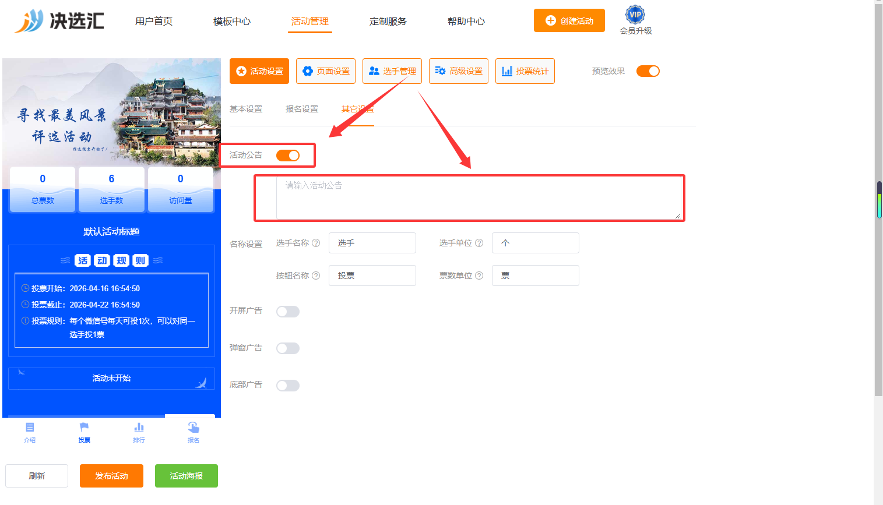The width and height of the screenshot is (883, 505).
Task: Click the 选手单位 input field
Action: pyautogui.click(x=536, y=243)
